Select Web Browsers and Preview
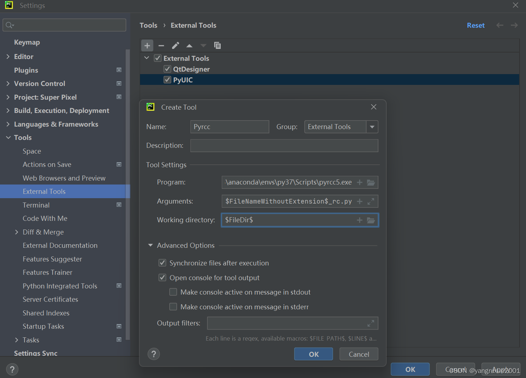Viewport: 526px width, 378px height. (x=64, y=178)
